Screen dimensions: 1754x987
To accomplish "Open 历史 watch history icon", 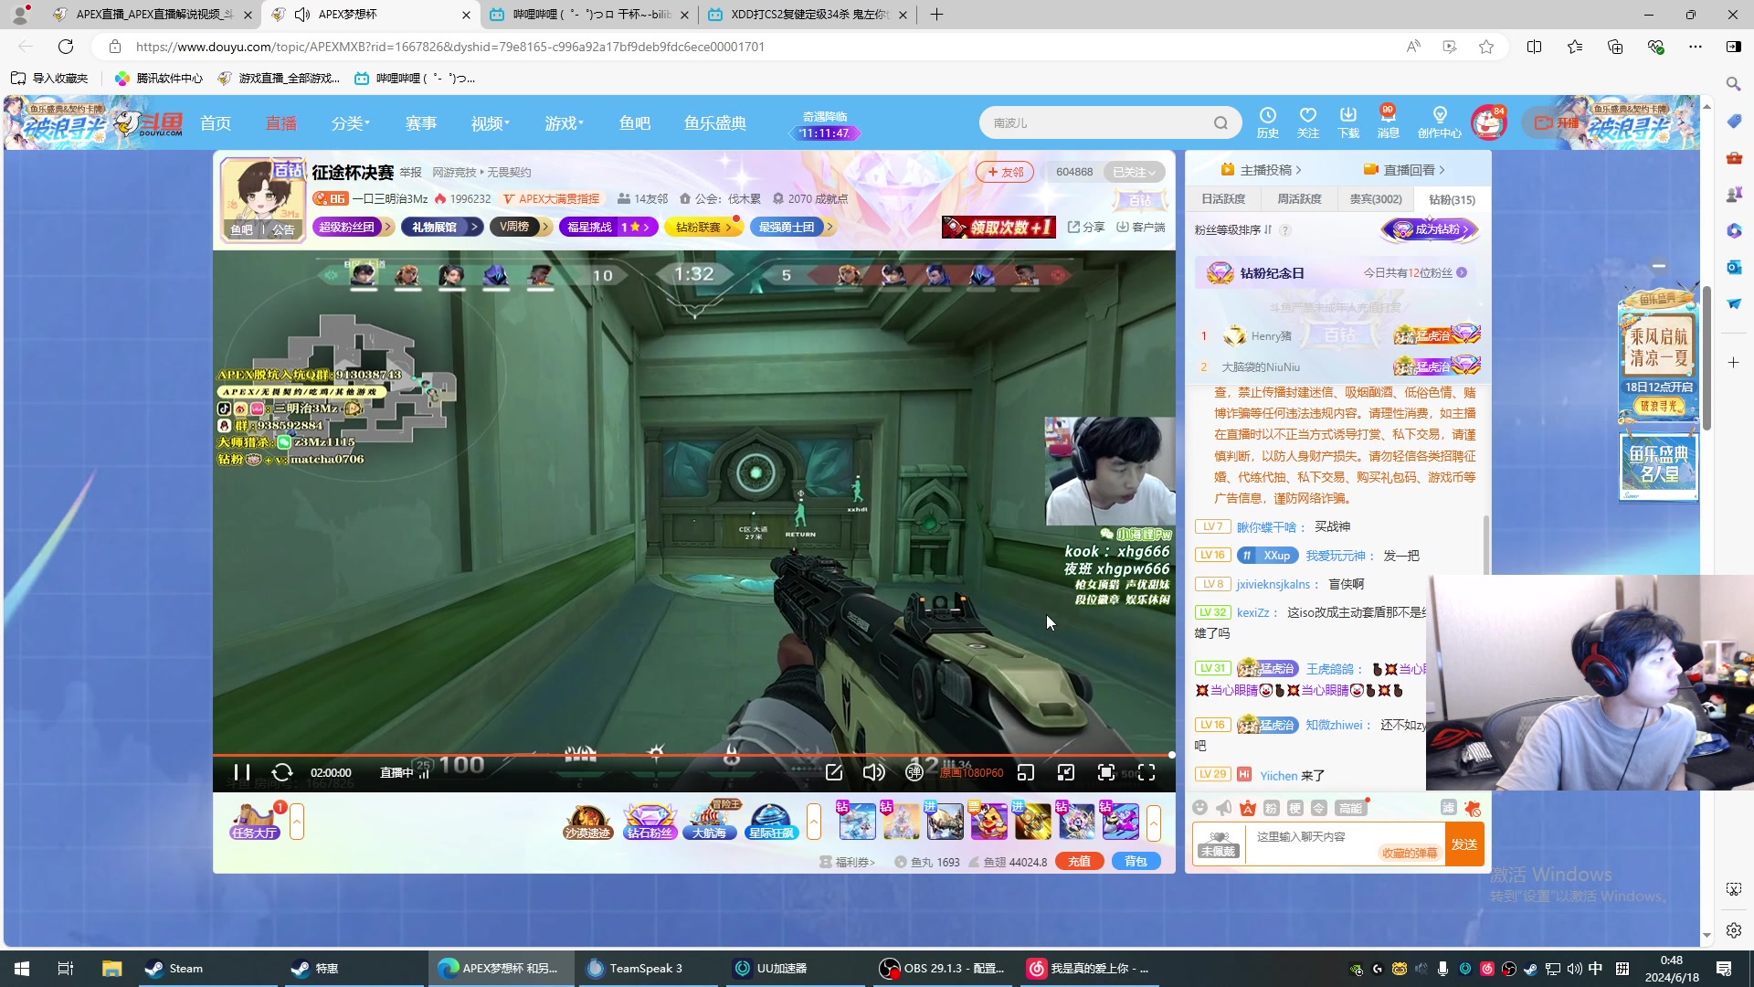I will (x=1268, y=122).
